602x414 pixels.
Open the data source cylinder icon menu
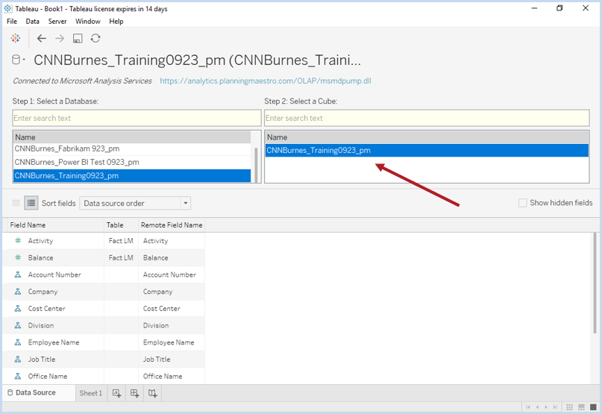tap(18, 60)
